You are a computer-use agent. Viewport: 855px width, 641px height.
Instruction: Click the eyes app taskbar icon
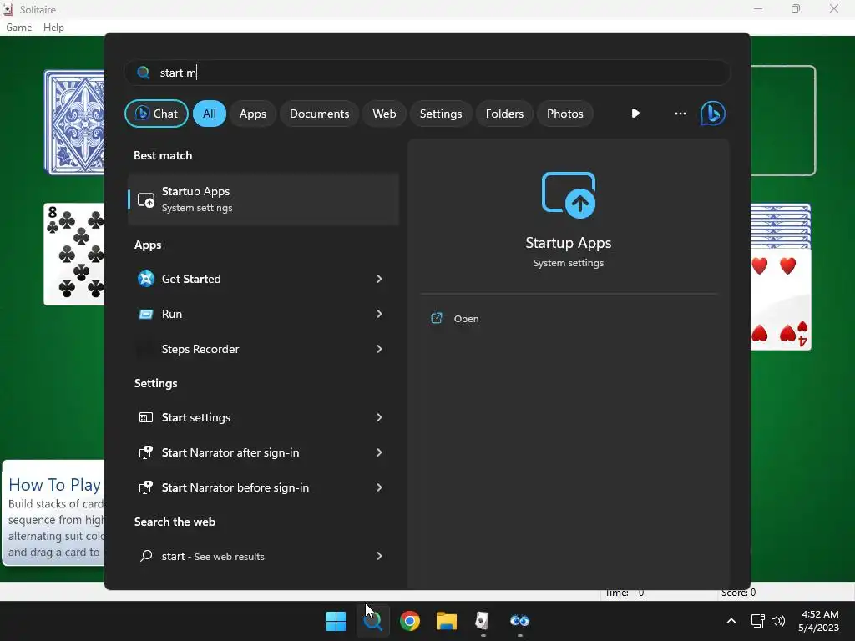point(519,621)
